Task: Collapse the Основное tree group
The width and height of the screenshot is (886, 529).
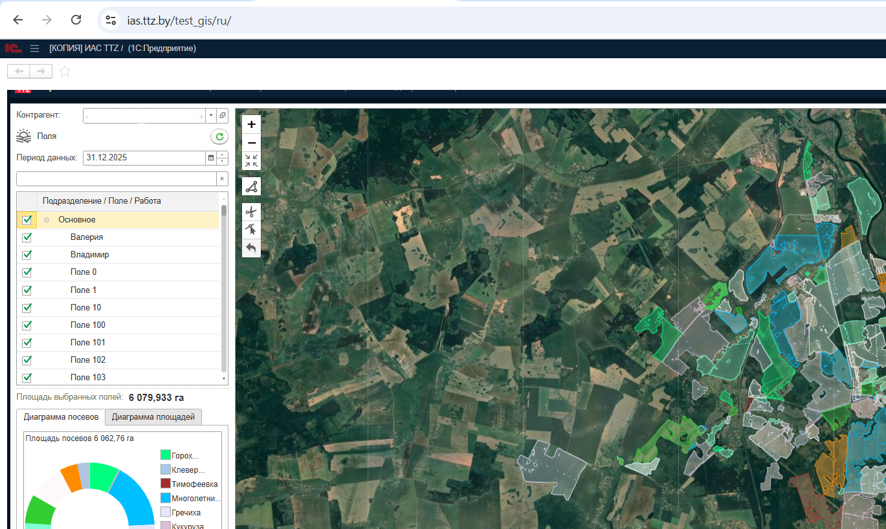Action: point(47,220)
